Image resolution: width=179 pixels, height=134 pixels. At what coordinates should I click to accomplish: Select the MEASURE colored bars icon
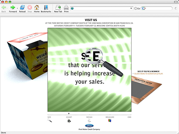point(110,121)
